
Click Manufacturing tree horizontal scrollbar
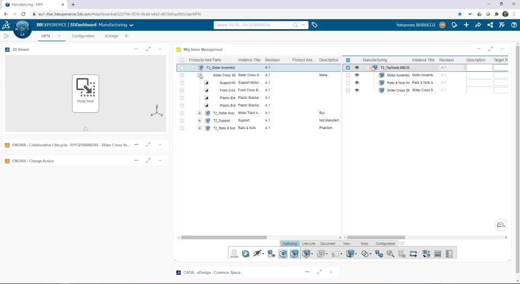click(376, 238)
